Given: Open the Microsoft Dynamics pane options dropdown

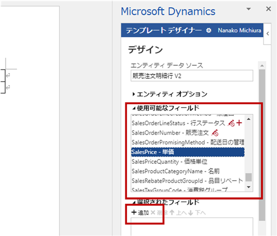Looking at the screenshot, I should tap(249, 9).
